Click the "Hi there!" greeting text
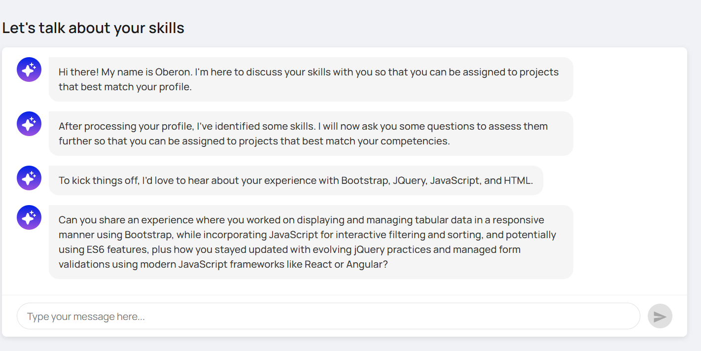The width and height of the screenshot is (701, 351). [x=79, y=72]
